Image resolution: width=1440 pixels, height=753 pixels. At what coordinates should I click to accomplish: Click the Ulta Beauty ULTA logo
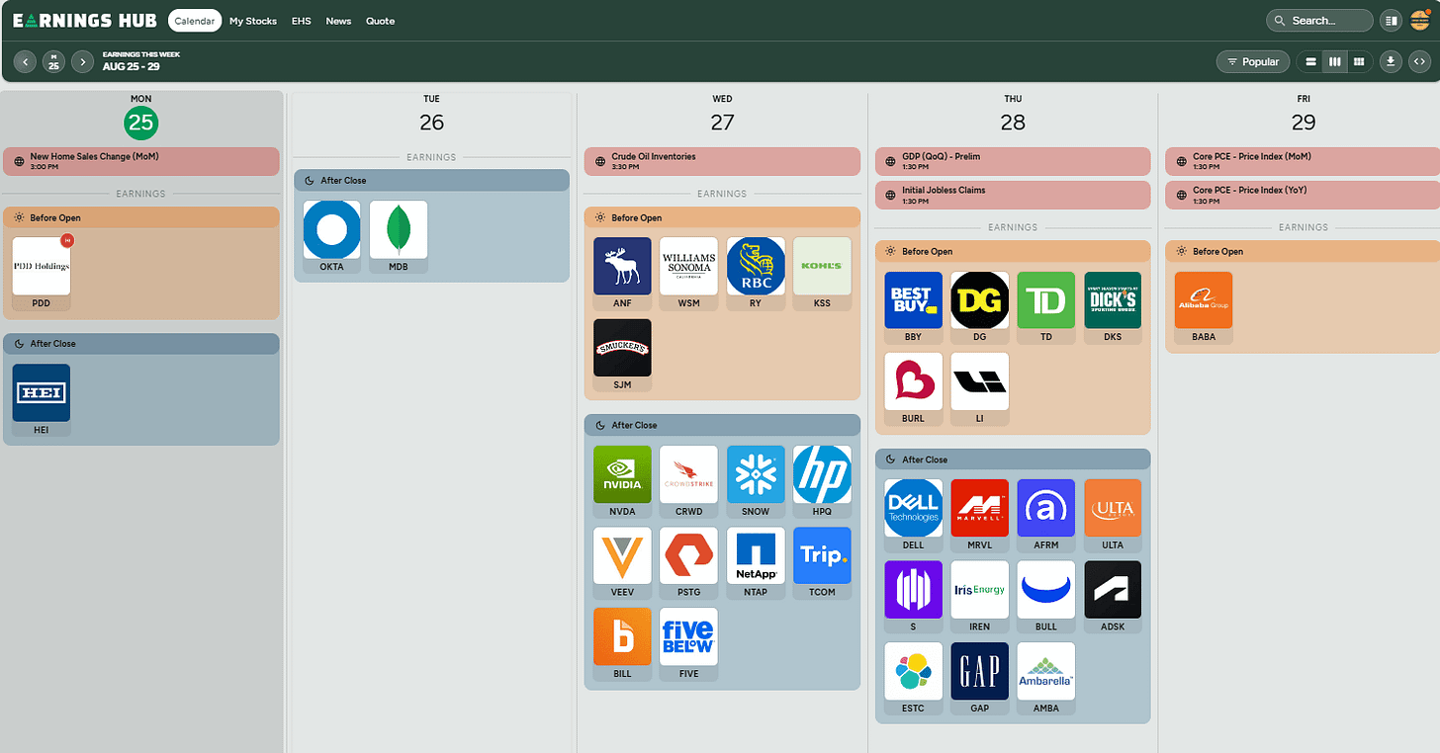(1113, 508)
